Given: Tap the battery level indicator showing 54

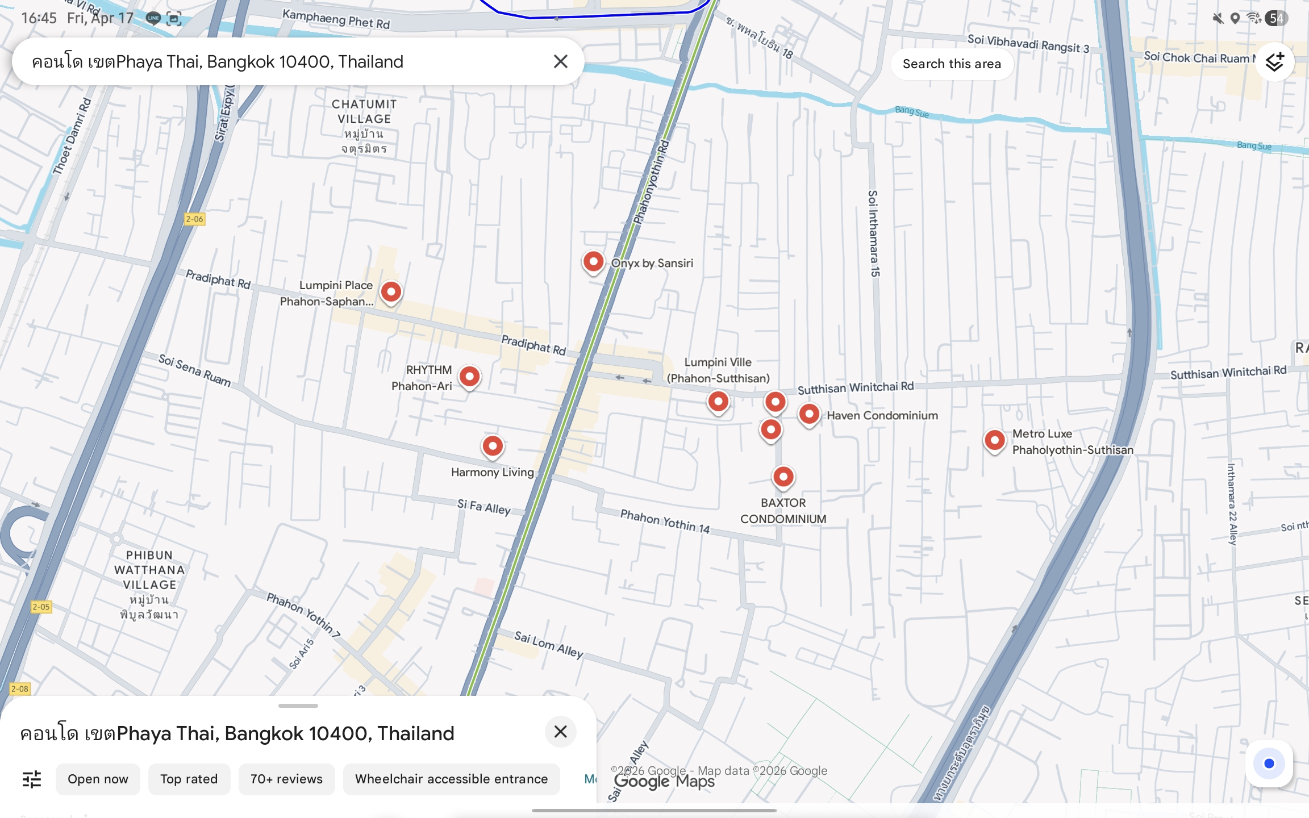Looking at the screenshot, I should 1277,18.
